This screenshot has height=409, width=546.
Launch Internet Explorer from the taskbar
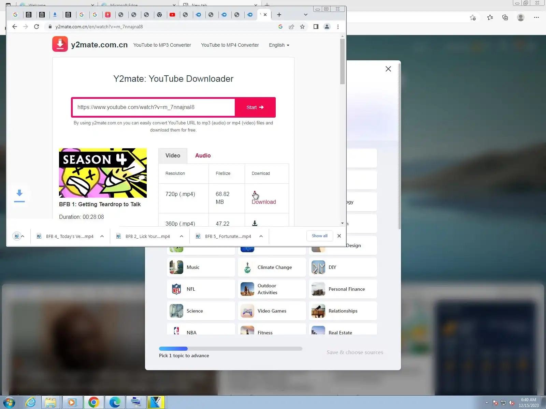pyautogui.click(x=31, y=403)
